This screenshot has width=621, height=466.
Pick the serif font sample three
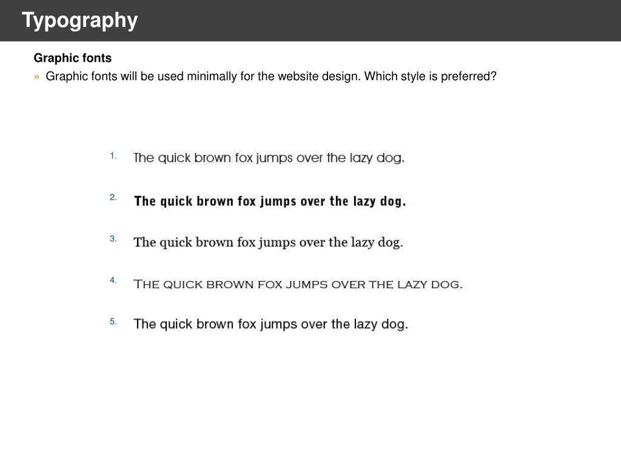coord(268,243)
